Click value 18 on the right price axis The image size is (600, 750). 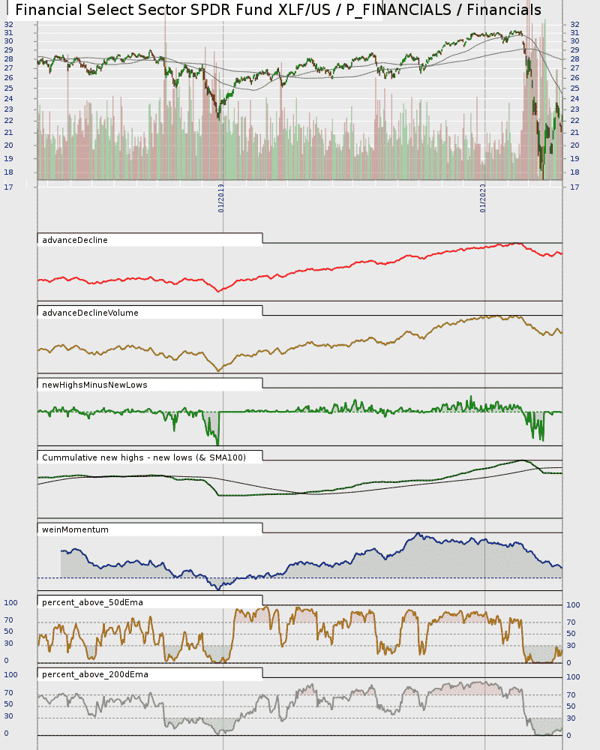574,172
